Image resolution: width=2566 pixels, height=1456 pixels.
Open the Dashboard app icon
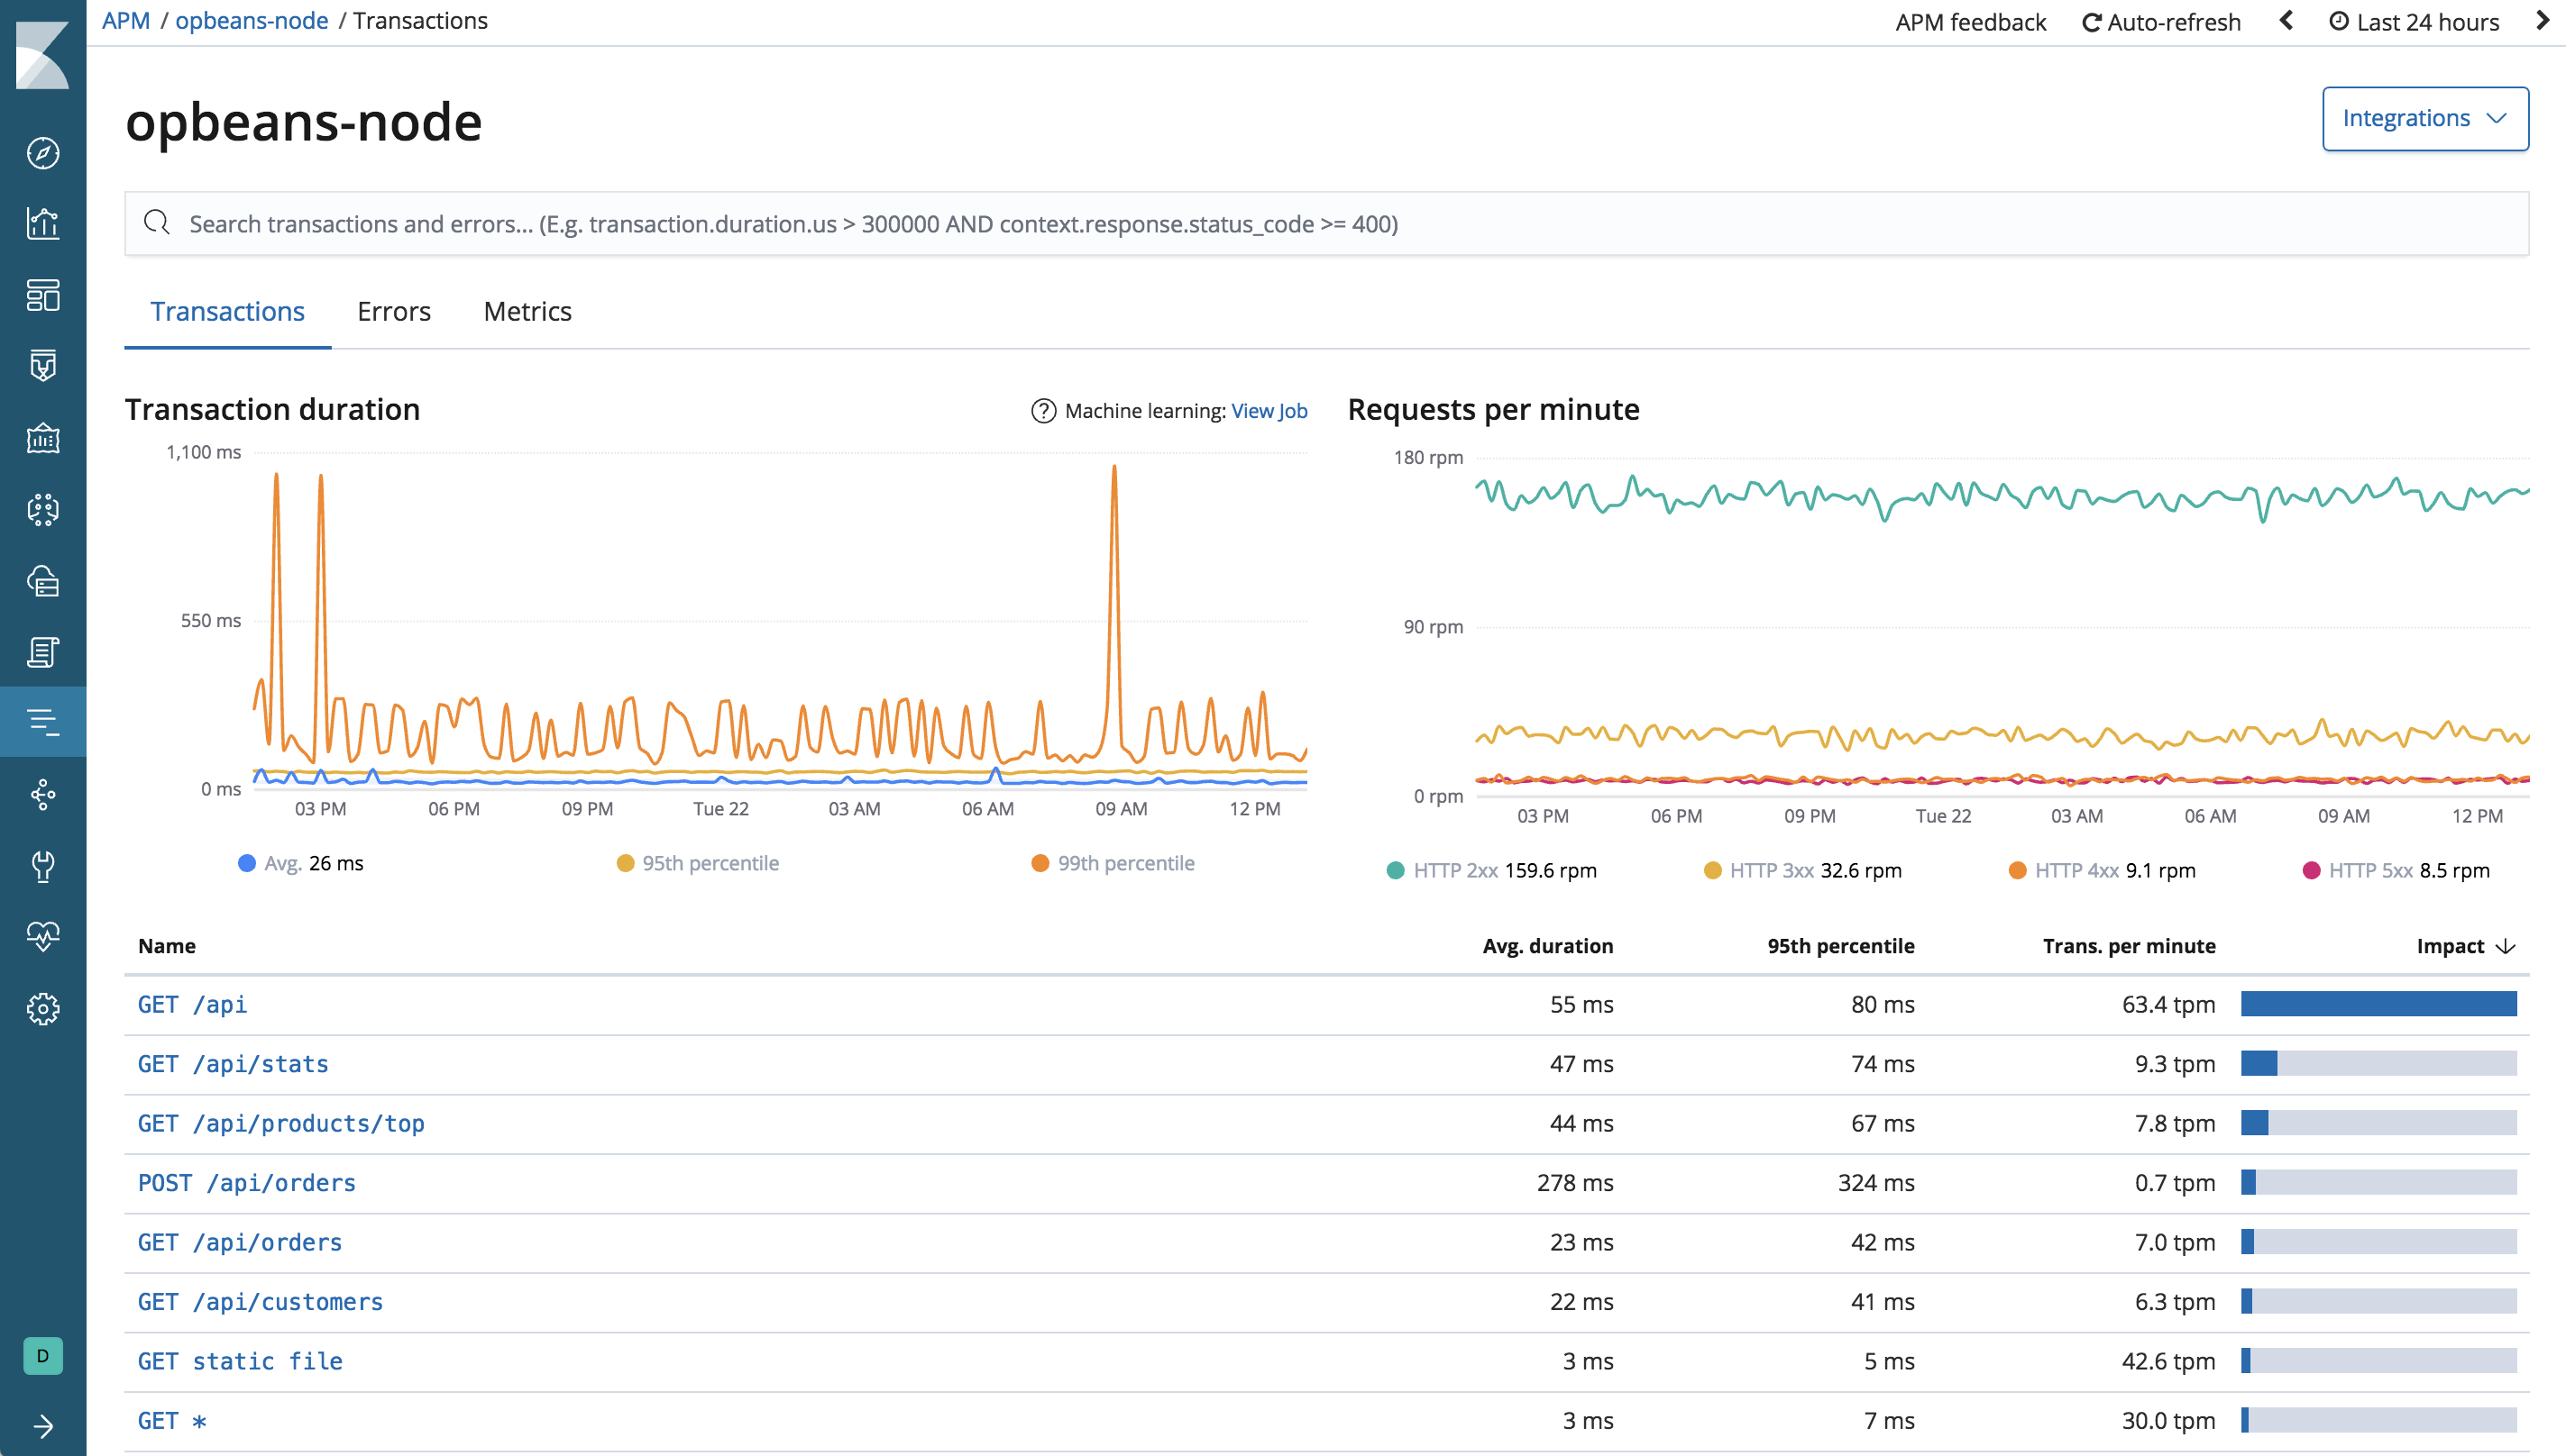tap(43, 296)
